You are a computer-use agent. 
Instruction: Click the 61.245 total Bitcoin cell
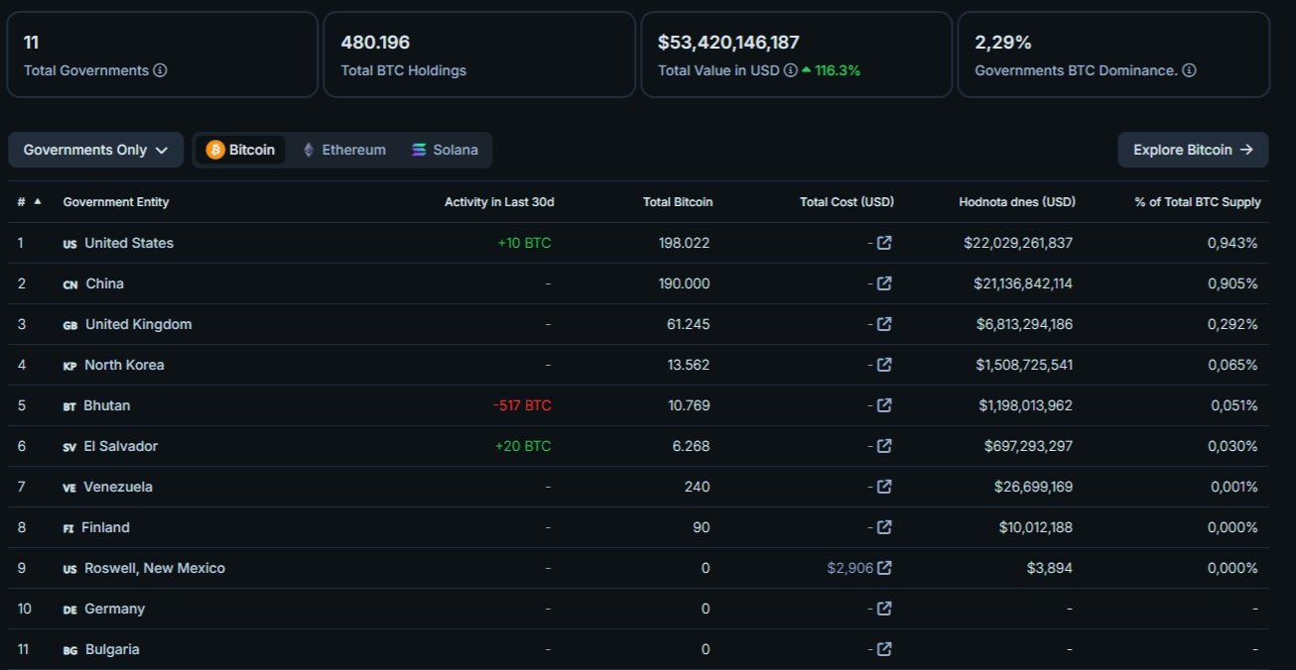tap(688, 324)
